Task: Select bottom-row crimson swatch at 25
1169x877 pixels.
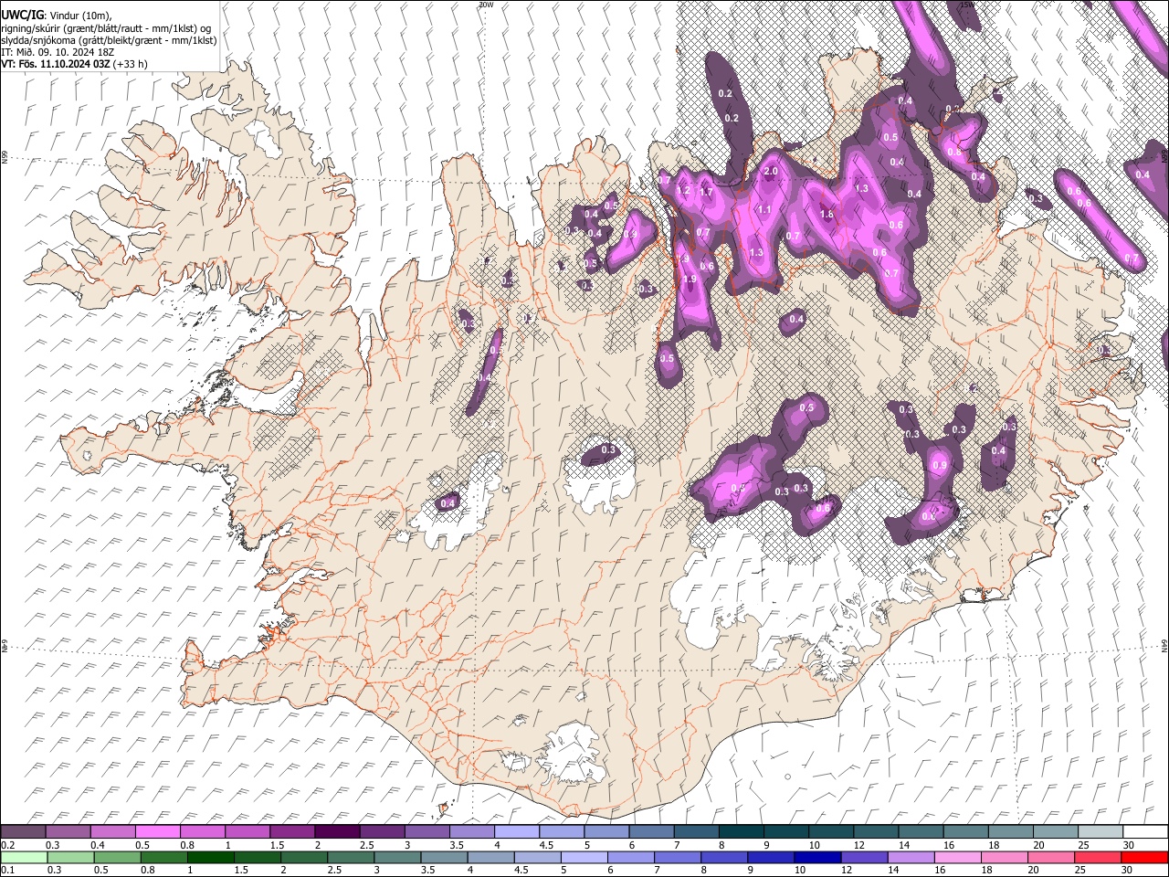Action: click(x=1098, y=857)
